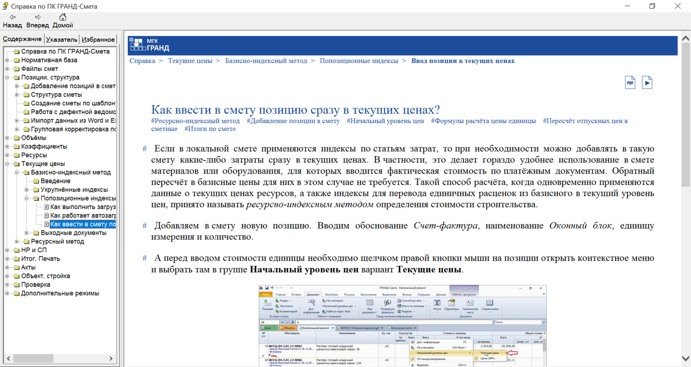
Task: Click the page icon beside Как выполнить загруз
Action: click(x=46, y=207)
